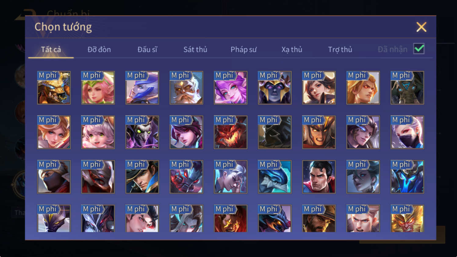
Task: Open the Đấu sĩ tab
Action: click(147, 49)
